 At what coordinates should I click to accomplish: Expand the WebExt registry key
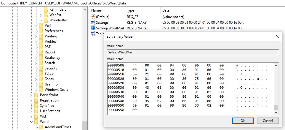[41, 15]
